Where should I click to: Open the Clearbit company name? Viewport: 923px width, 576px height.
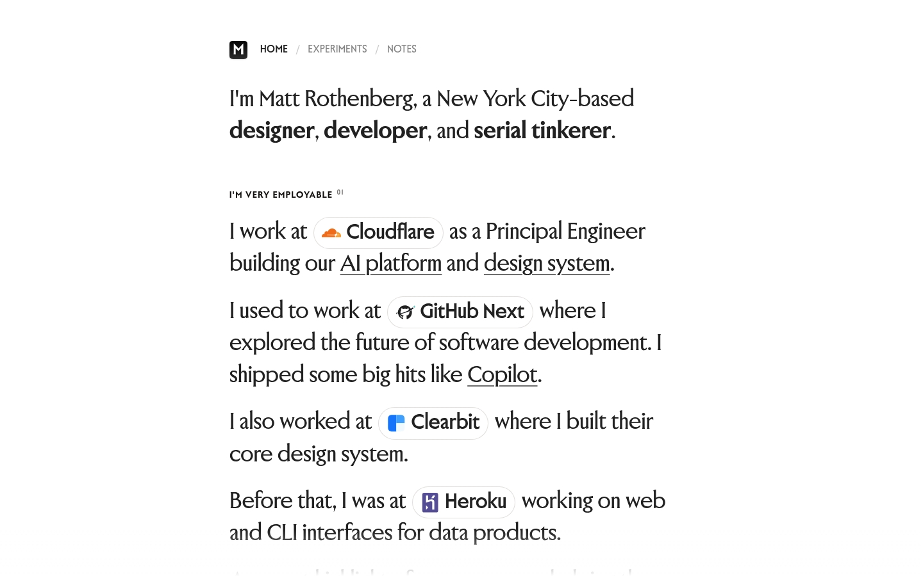[445, 422]
